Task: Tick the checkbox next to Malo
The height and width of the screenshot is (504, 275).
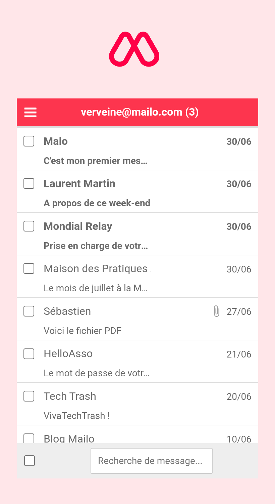Action: (x=29, y=141)
